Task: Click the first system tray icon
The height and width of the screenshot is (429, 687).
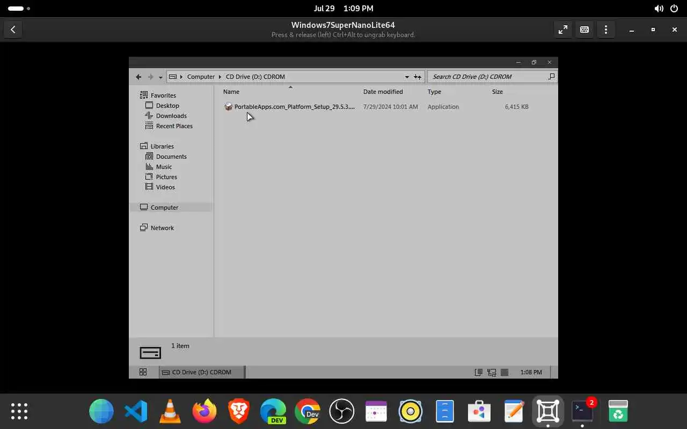Action: 478,372
